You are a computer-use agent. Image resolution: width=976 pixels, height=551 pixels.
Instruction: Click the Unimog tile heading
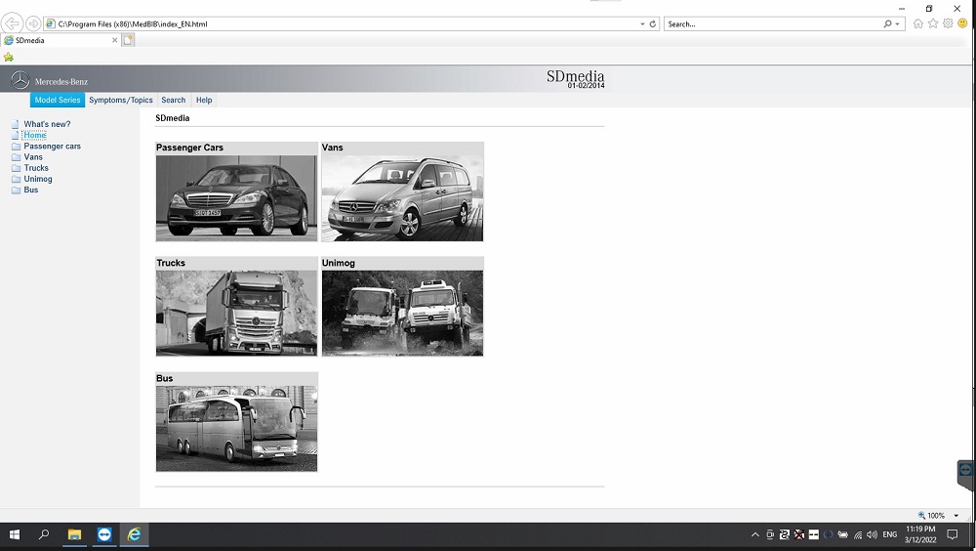338,263
